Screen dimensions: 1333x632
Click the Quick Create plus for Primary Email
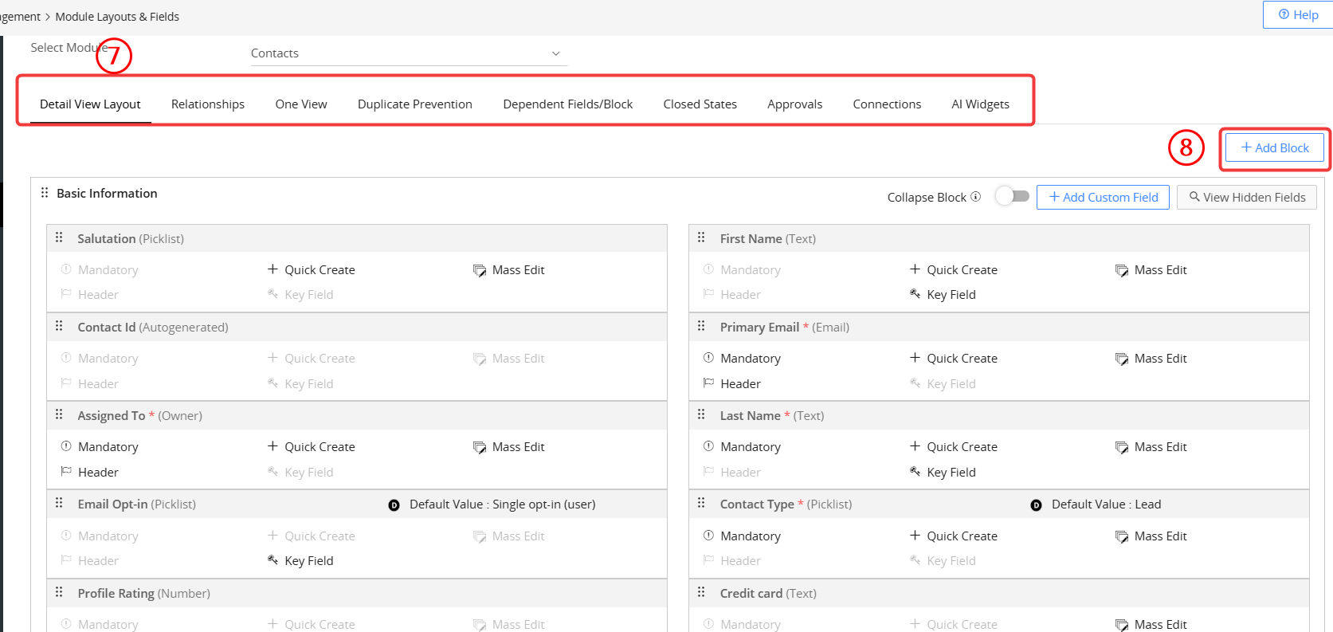(915, 358)
